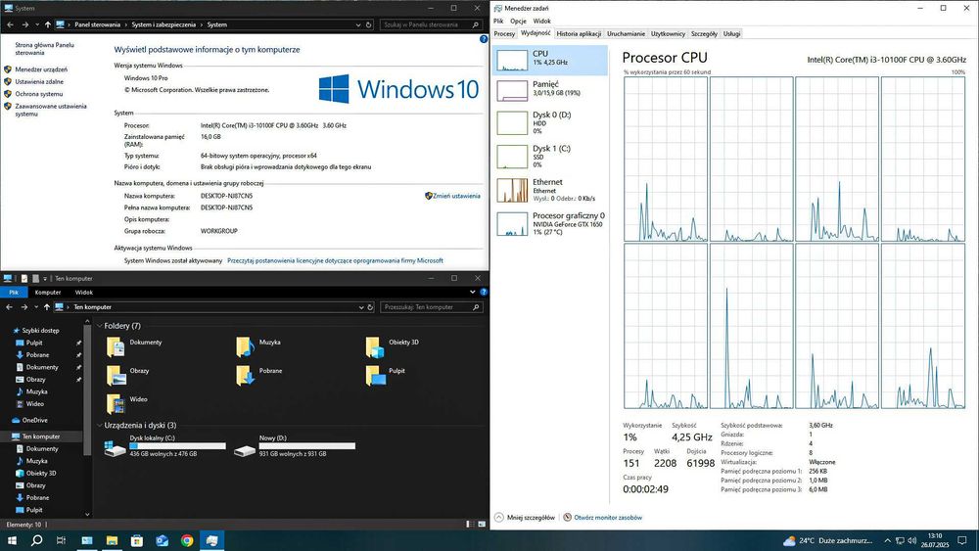Screen dimensions: 979x551
Task: Open Microsoft Store from taskbar
Action: click(x=137, y=540)
